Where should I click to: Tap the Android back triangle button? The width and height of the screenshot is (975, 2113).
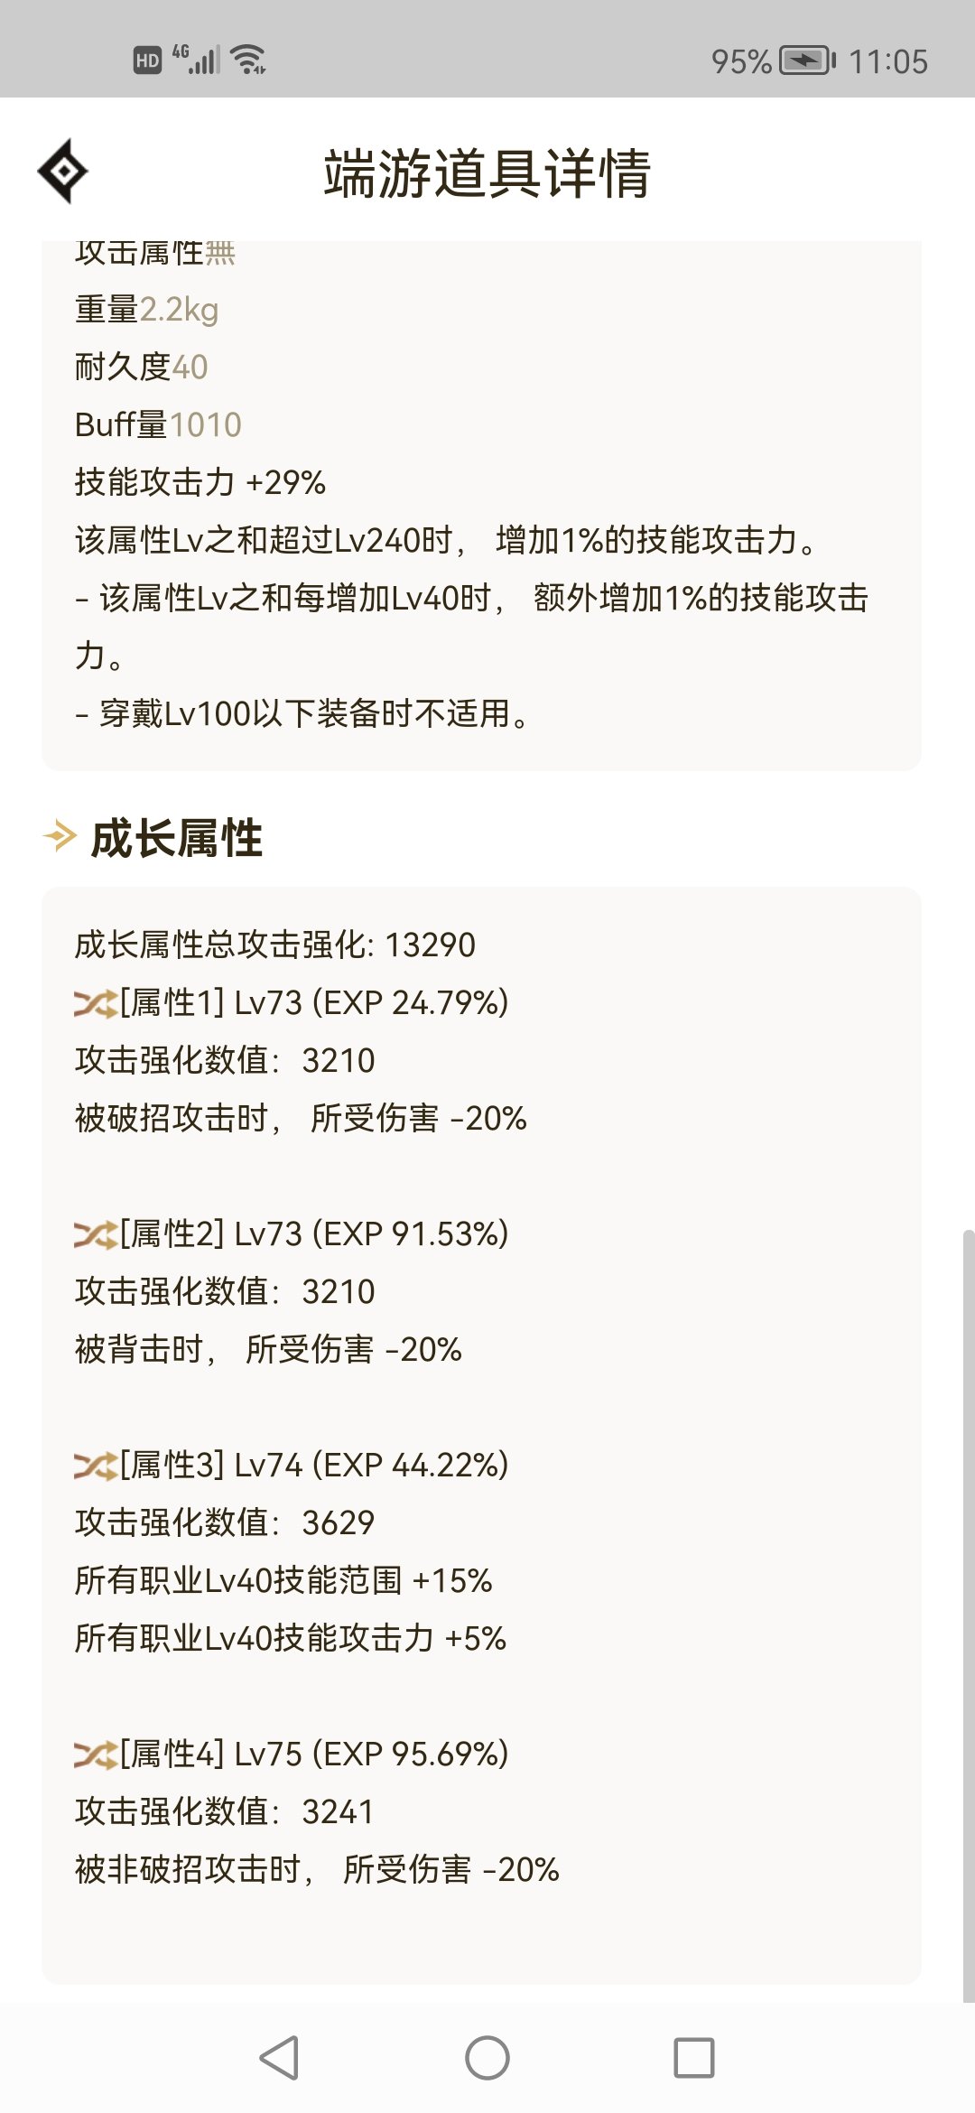coord(279,2058)
